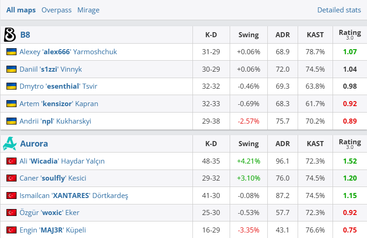Click the Aurora team logo icon

point(10,144)
